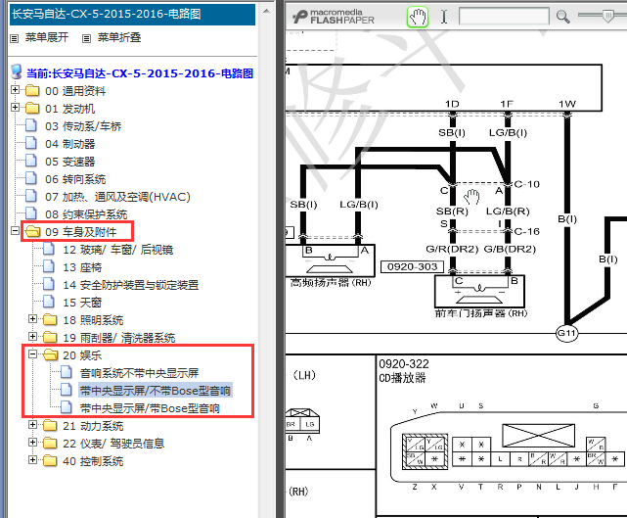Click the FlashPaper search magnifier icon
627x518 pixels.
tap(563, 17)
